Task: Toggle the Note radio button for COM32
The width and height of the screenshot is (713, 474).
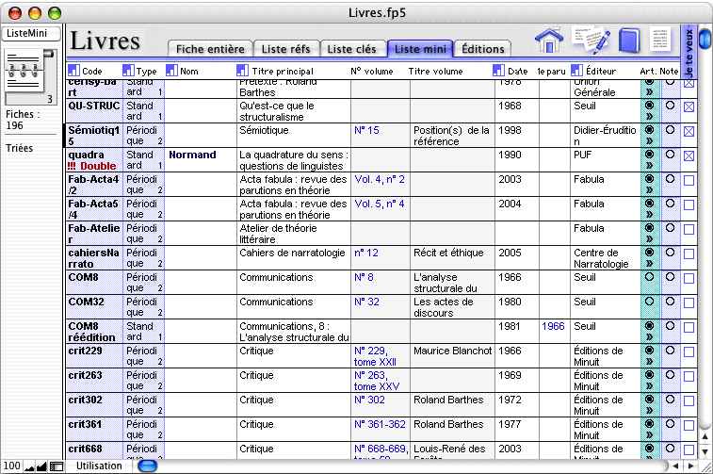Action: click(x=670, y=302)
